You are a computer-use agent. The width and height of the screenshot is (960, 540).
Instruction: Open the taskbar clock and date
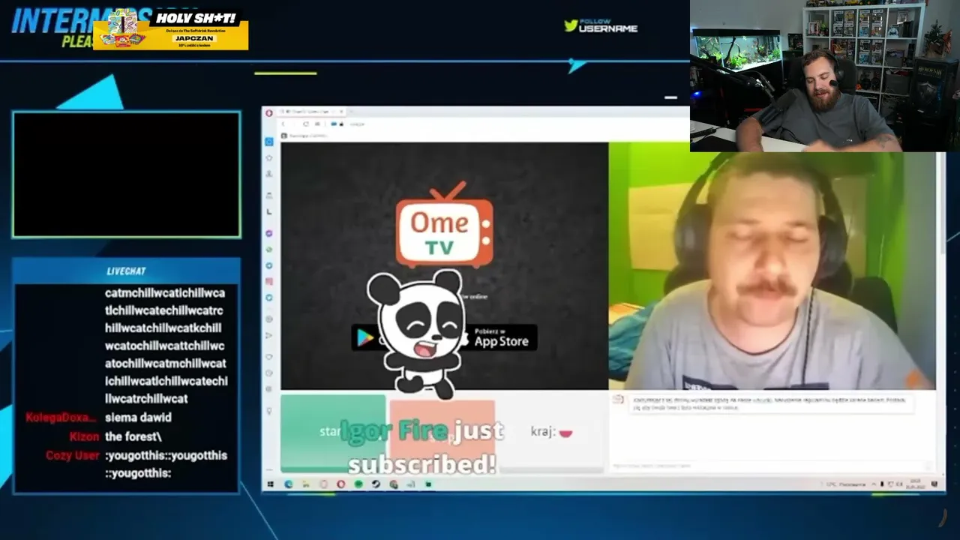pyautogui.click(x=916, y=484)
